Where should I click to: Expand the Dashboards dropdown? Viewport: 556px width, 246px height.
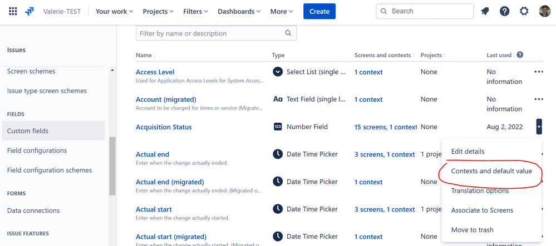(239, 11)
